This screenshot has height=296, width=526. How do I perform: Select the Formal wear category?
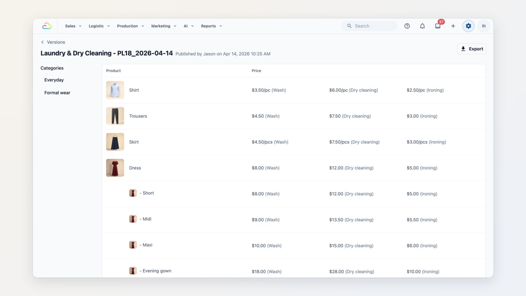(x=58, y=93)
